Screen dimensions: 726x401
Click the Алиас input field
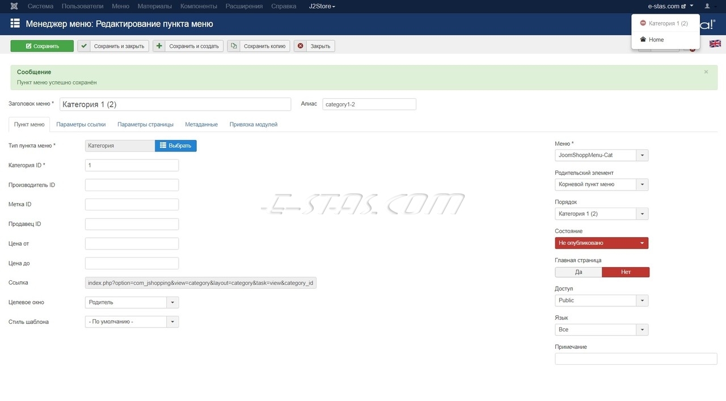pos(369,104)
